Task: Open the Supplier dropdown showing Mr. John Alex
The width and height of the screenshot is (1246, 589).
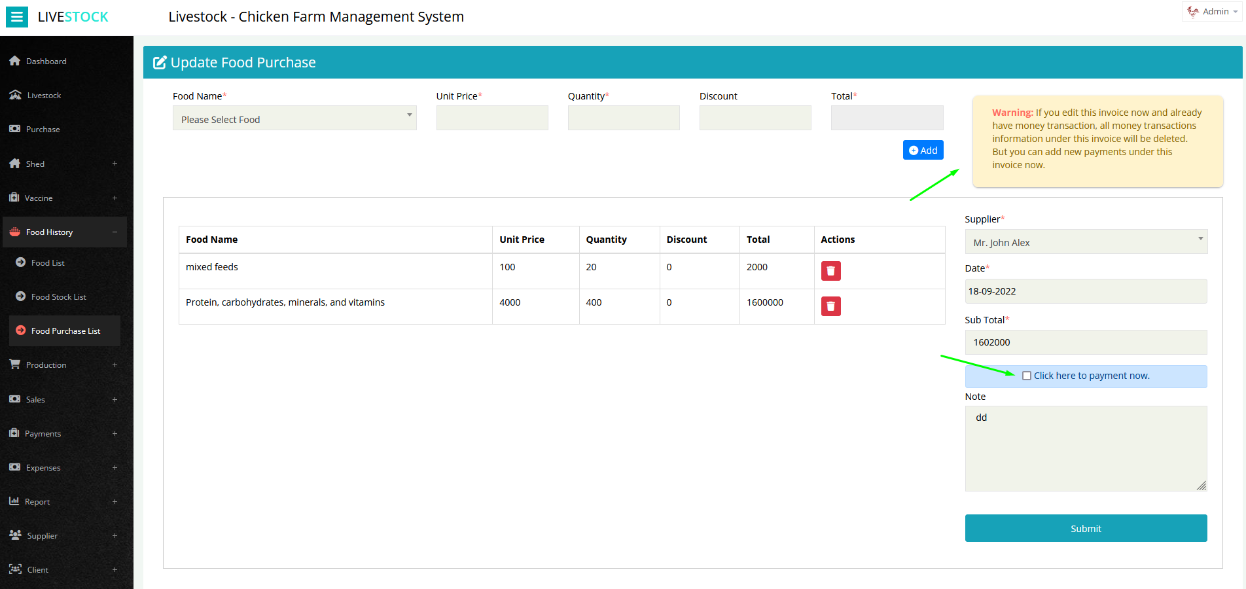Action: point(1085,241)
